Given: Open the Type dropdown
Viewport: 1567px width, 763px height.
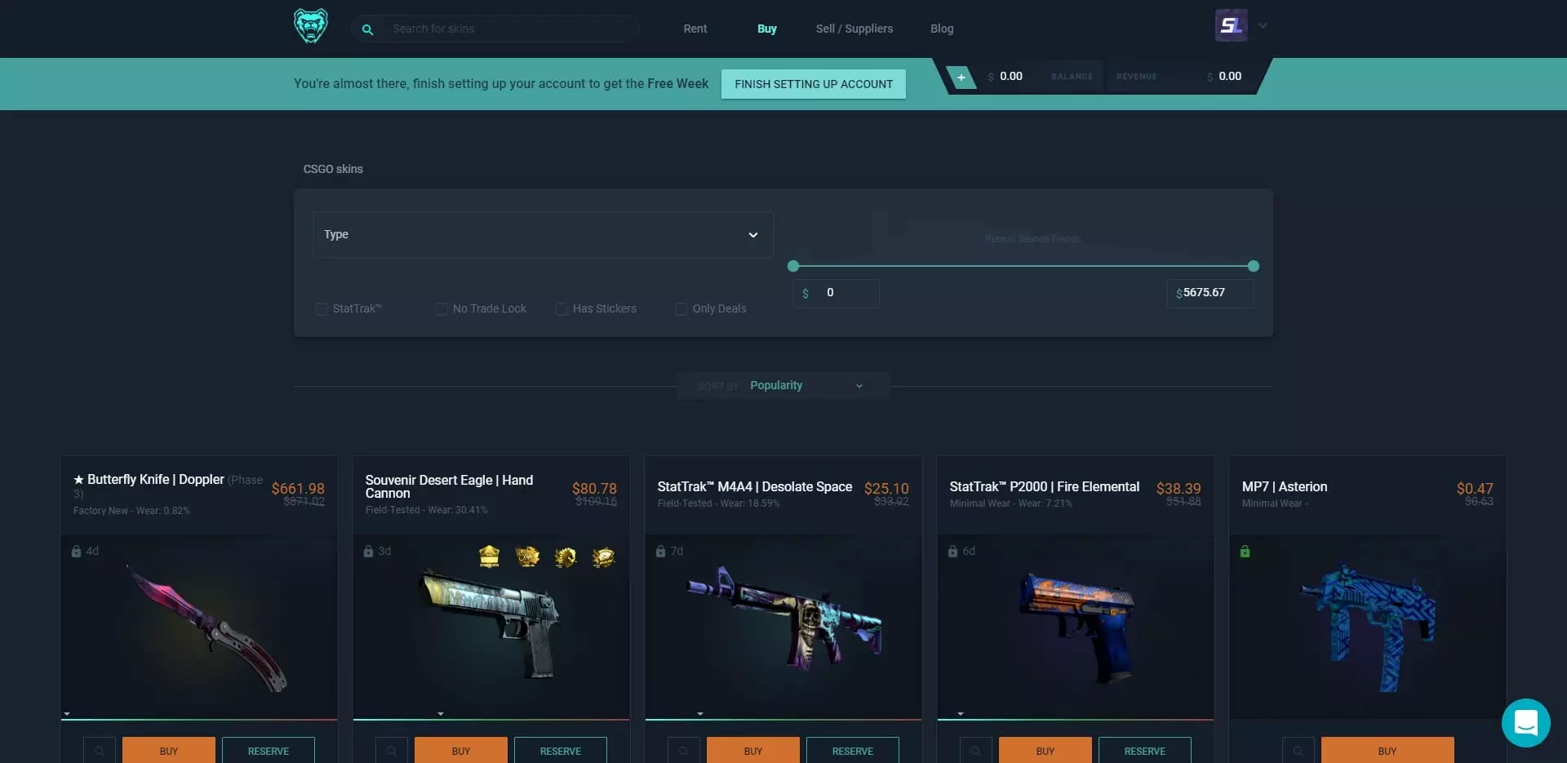Looking at the screenshot, I should (x=543, y=235).
